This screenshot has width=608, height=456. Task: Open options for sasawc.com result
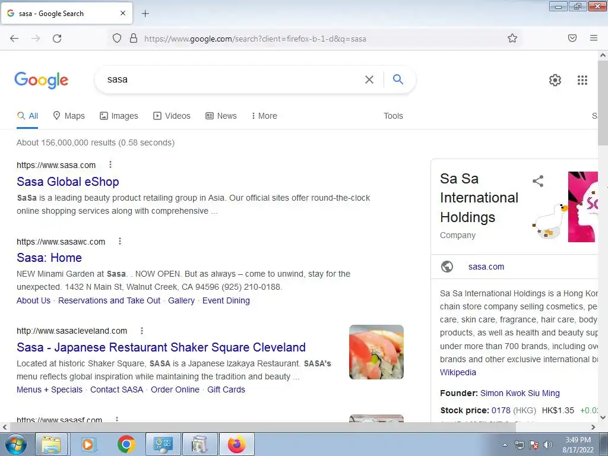(120, 241)
